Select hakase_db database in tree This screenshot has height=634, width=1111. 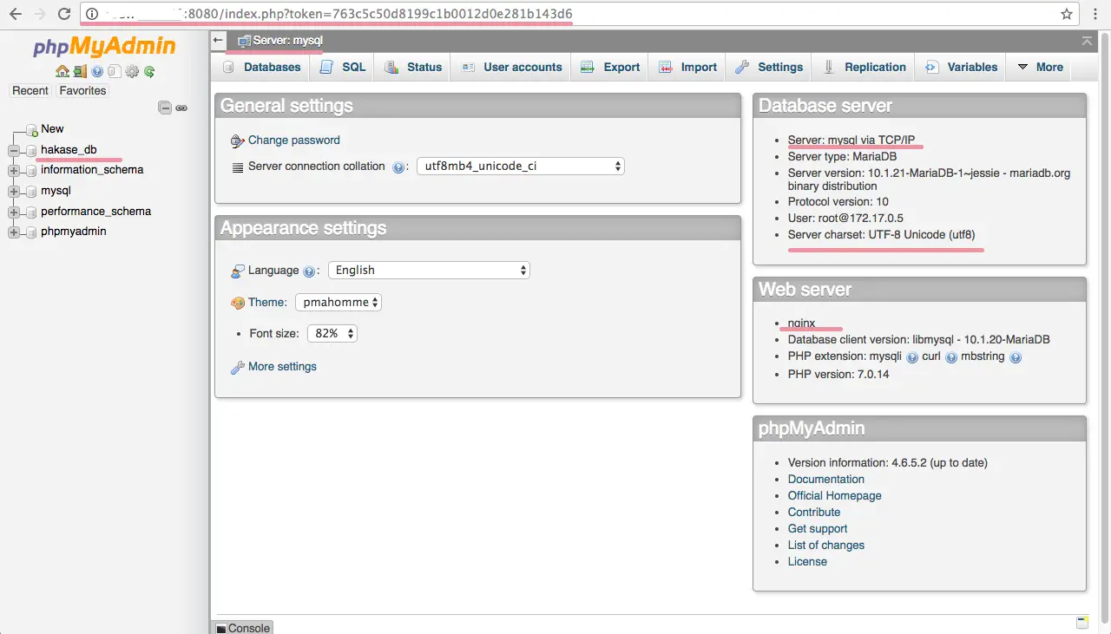pos(69,149)
